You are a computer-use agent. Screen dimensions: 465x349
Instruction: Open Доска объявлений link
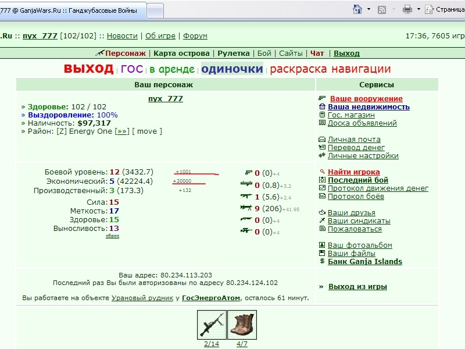point(362,123)
